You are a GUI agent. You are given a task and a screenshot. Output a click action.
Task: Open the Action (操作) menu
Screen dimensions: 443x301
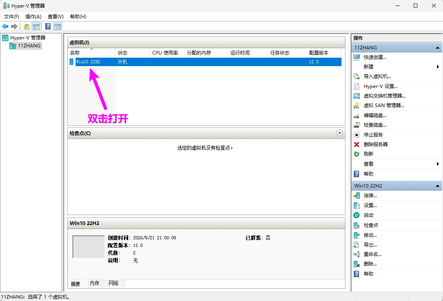click(33, 17)
